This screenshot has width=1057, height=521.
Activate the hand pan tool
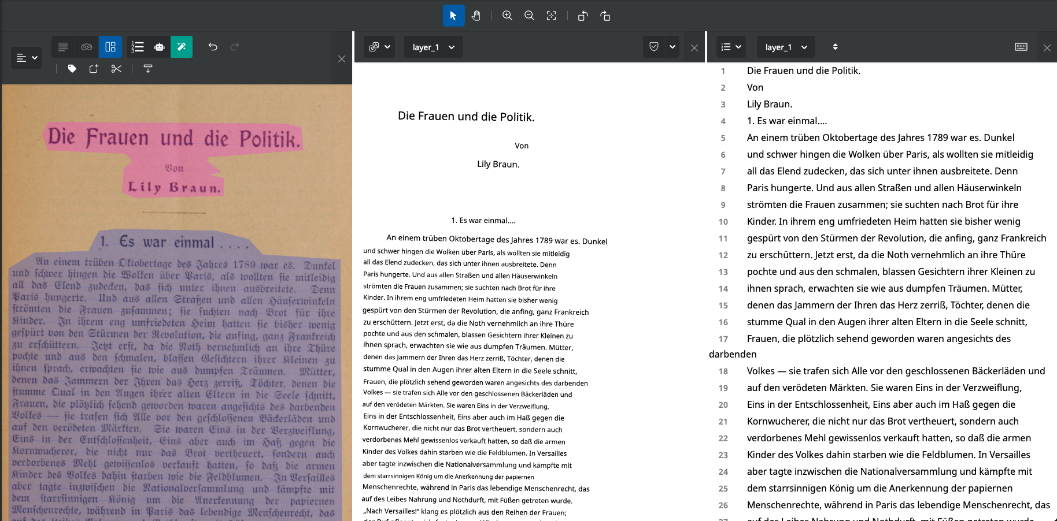pos(476,16)
